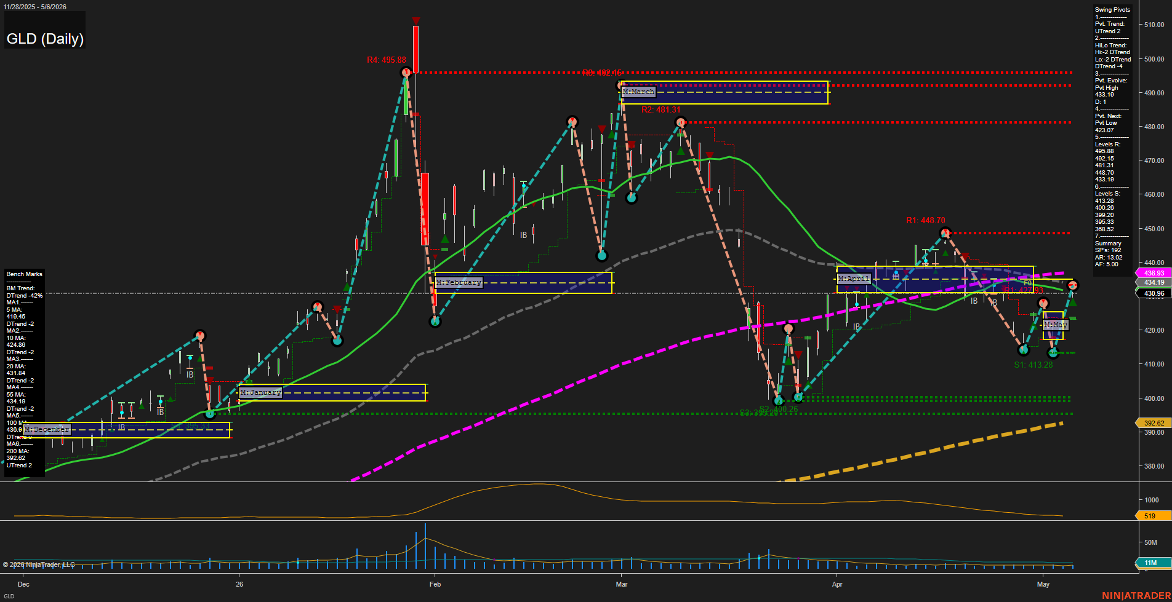Select the BM Trend: line in Bench Marks

[x=20, y=288]
